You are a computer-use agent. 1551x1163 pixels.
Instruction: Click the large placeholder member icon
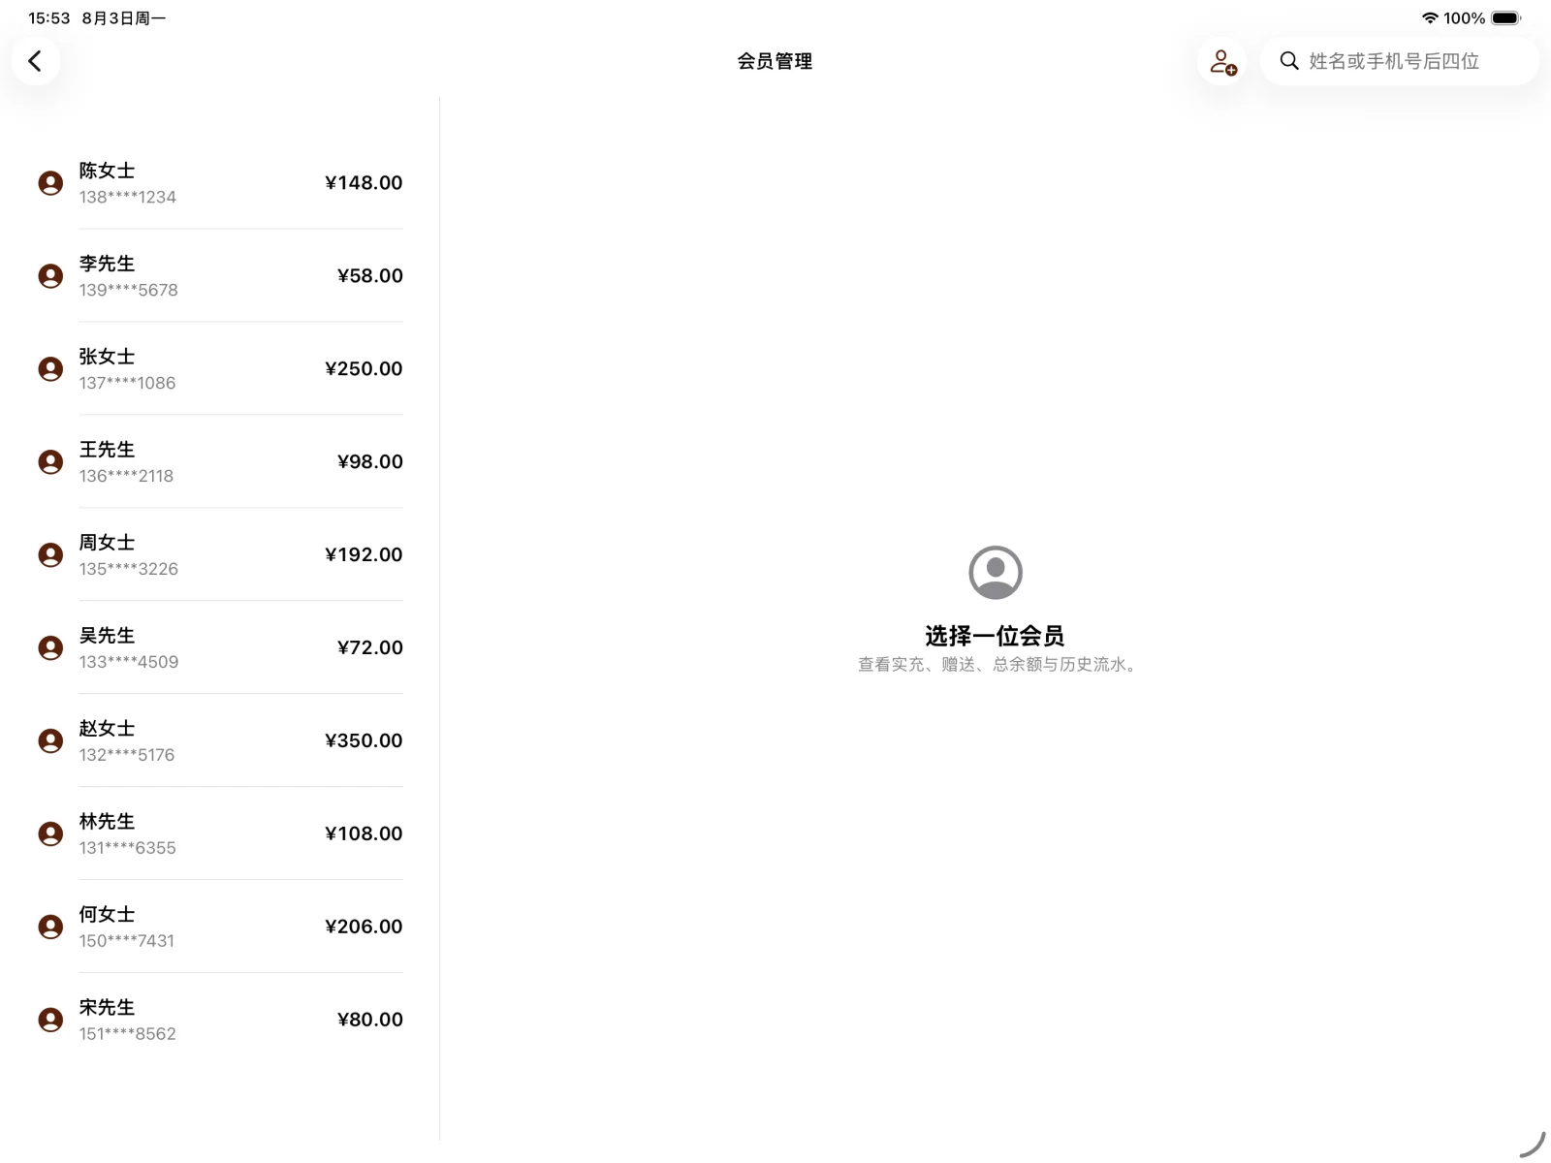[996, 573]
